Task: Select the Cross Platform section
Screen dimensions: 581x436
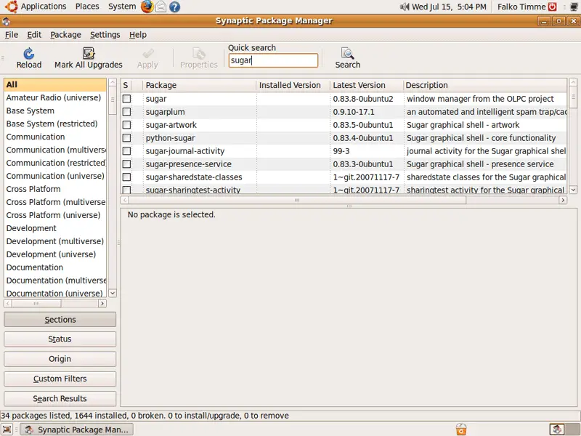Action: coord(55,189)
